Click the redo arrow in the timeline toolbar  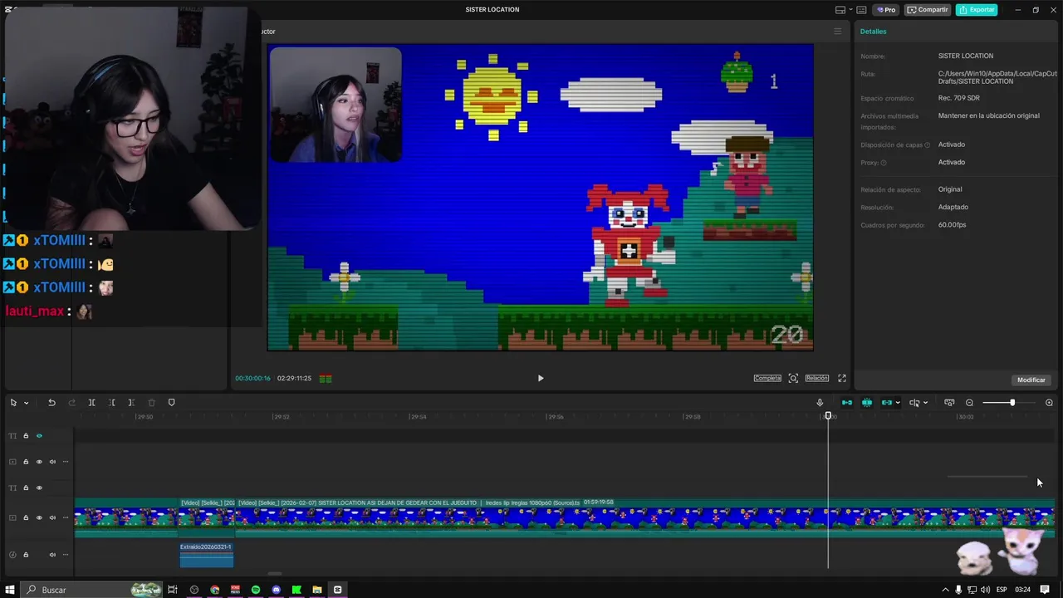coord(71,403)
